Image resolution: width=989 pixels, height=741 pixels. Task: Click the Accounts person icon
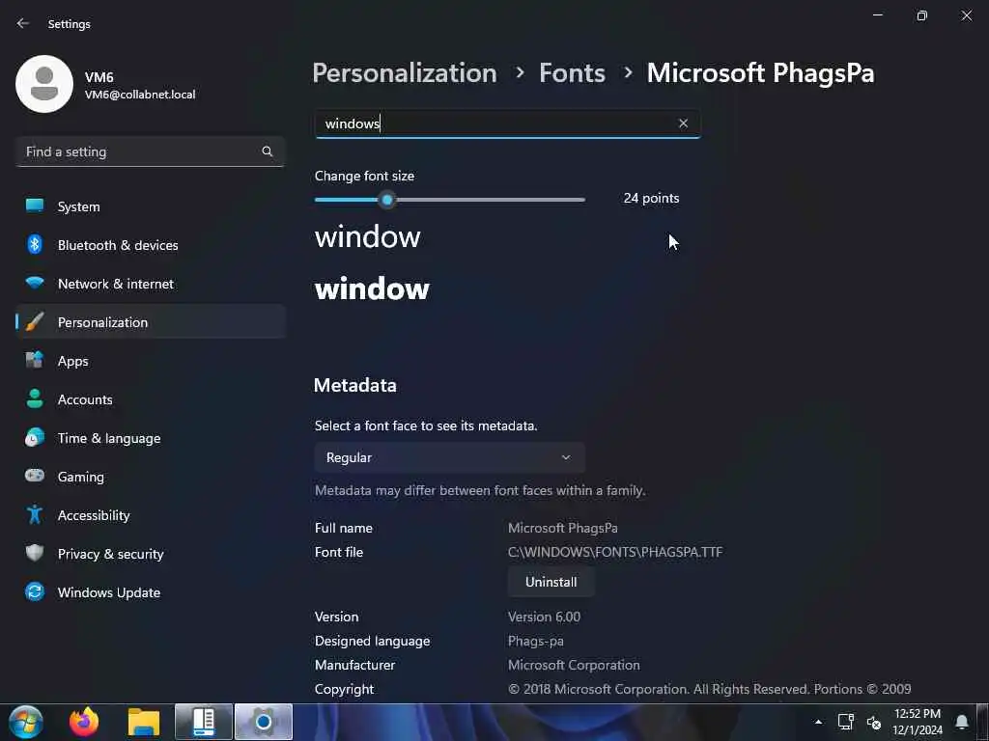[x=35, y=398]
